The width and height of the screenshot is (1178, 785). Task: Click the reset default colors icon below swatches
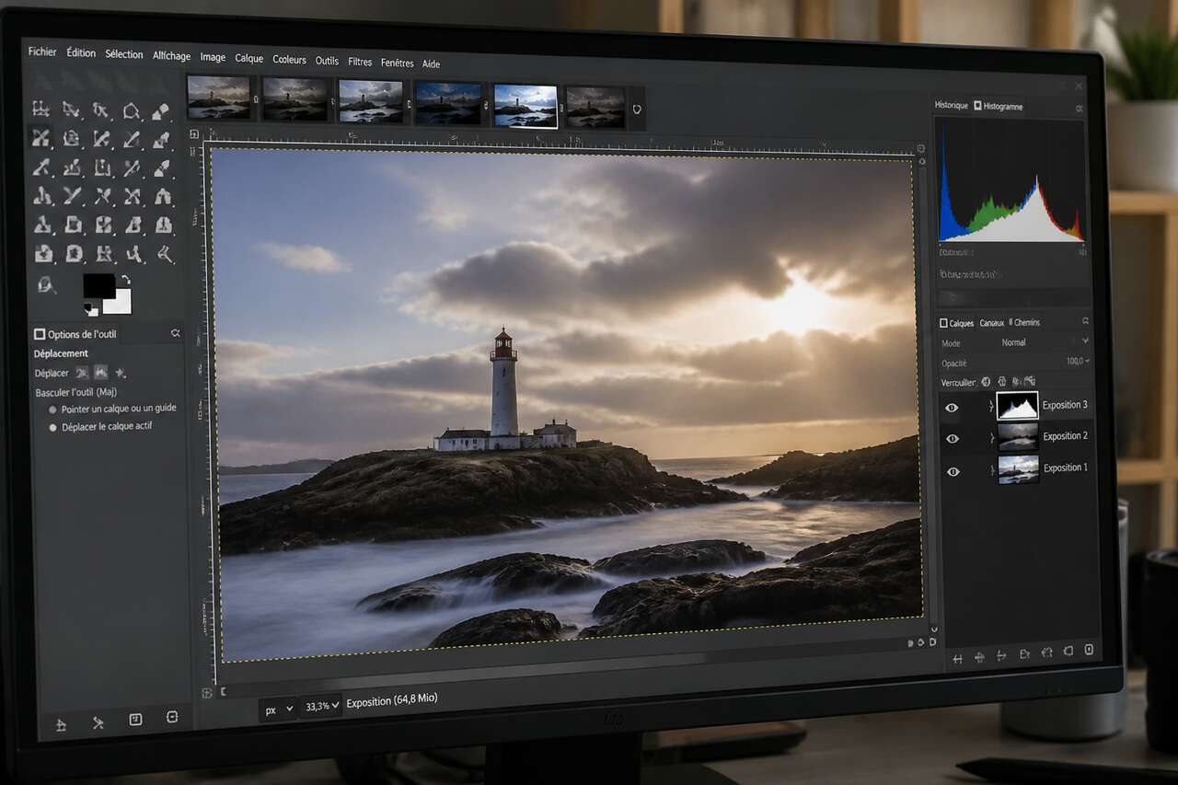point(90,310)
